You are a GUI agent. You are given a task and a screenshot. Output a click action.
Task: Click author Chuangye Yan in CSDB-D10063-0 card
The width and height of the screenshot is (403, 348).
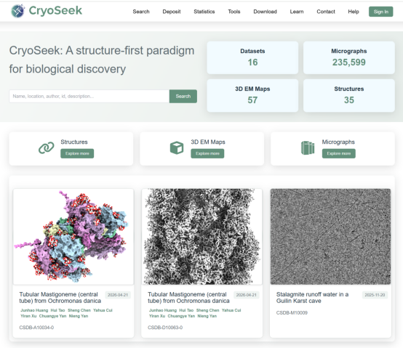click(181, 316)
